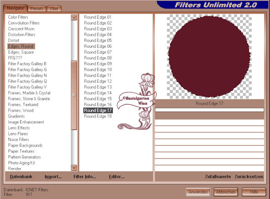Click Zurücksetzen to reset values
270x199 pixels.
tap(249, 177)
